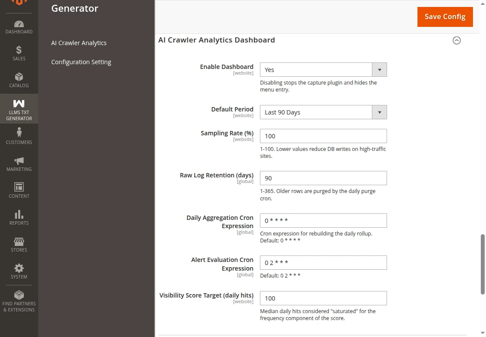
Task: Click the Save Config button
Action: [x=445, y=17]
